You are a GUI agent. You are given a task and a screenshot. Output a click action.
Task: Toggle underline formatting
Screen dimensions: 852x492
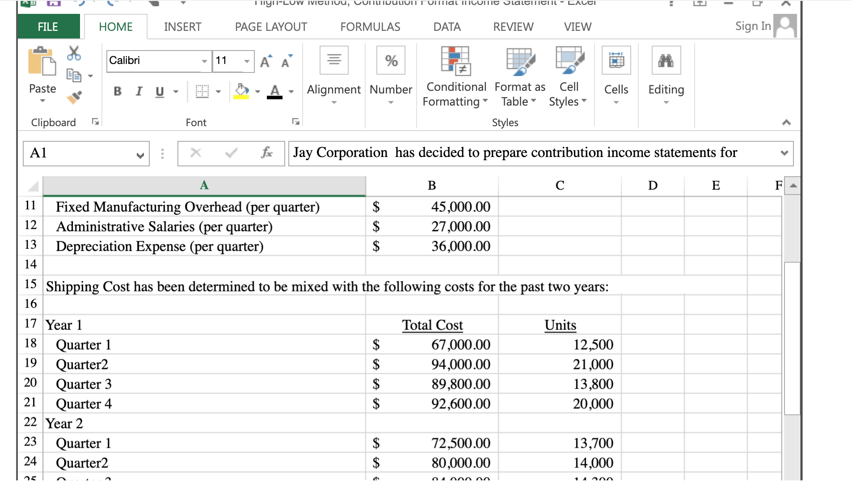[x=159, y=92]
